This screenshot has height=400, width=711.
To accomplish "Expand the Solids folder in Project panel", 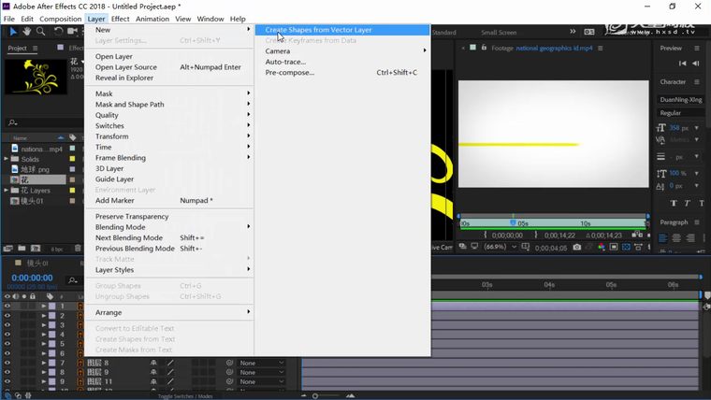I will 7,159.
